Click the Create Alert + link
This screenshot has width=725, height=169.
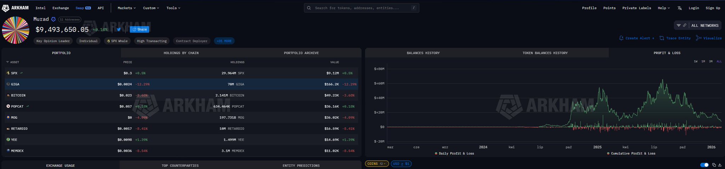(x=636, y=38)
